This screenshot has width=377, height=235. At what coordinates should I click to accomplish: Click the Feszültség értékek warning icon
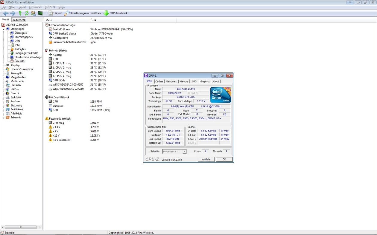(x=47, y=118)
